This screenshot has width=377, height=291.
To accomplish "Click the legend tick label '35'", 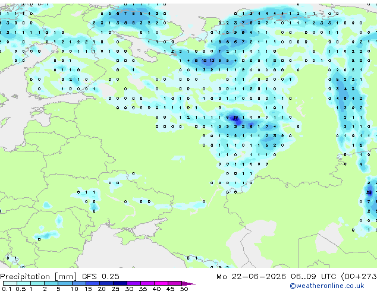I will tap(143, 289).
